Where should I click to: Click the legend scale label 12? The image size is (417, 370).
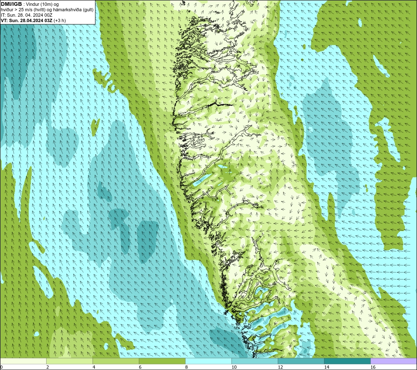click(x=280, y=367)
